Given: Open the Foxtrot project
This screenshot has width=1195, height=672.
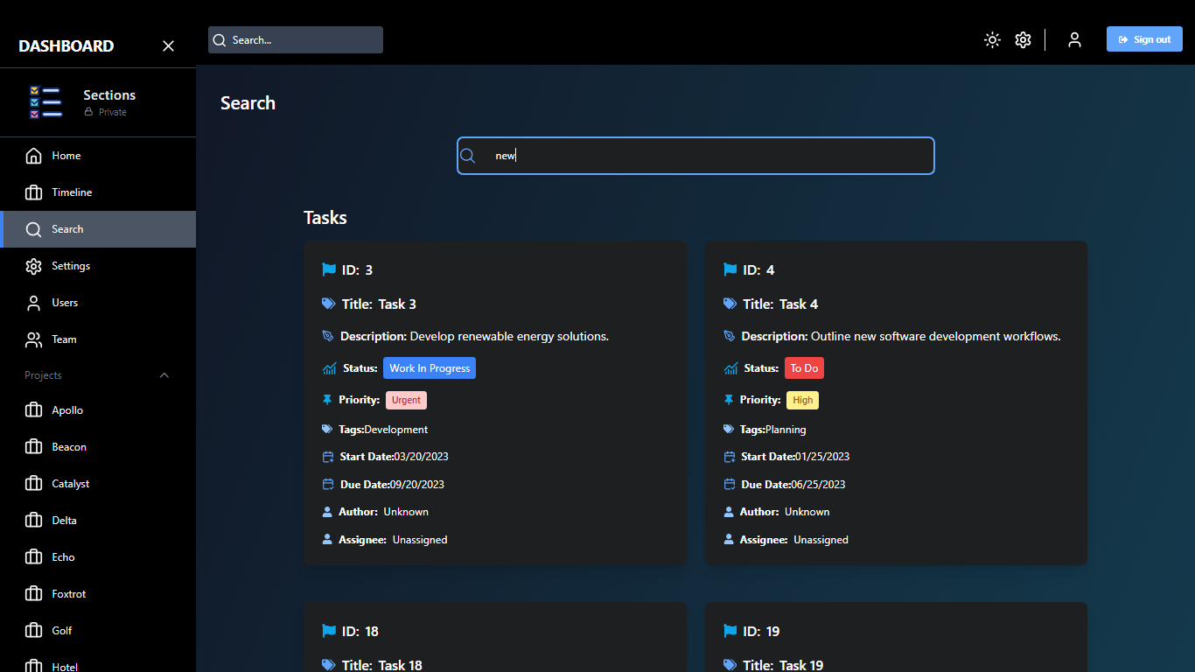Looking at the screenshot, I should [98, 594].
